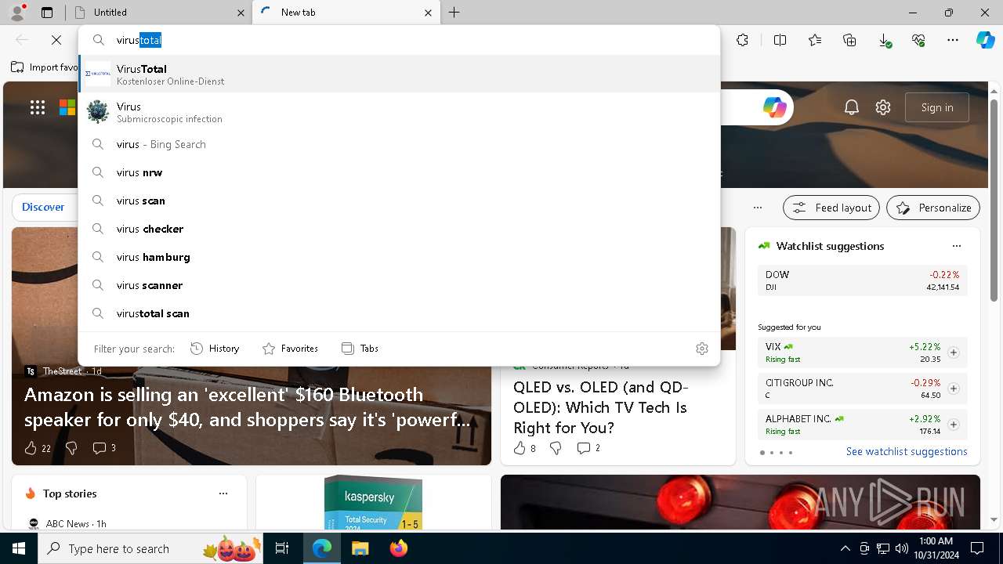Choose the 'virus hamburg' suggestion
Image resolution: width=1003 pixels, height=564 pixels.
pyautogui.click(x=399, y=257)
